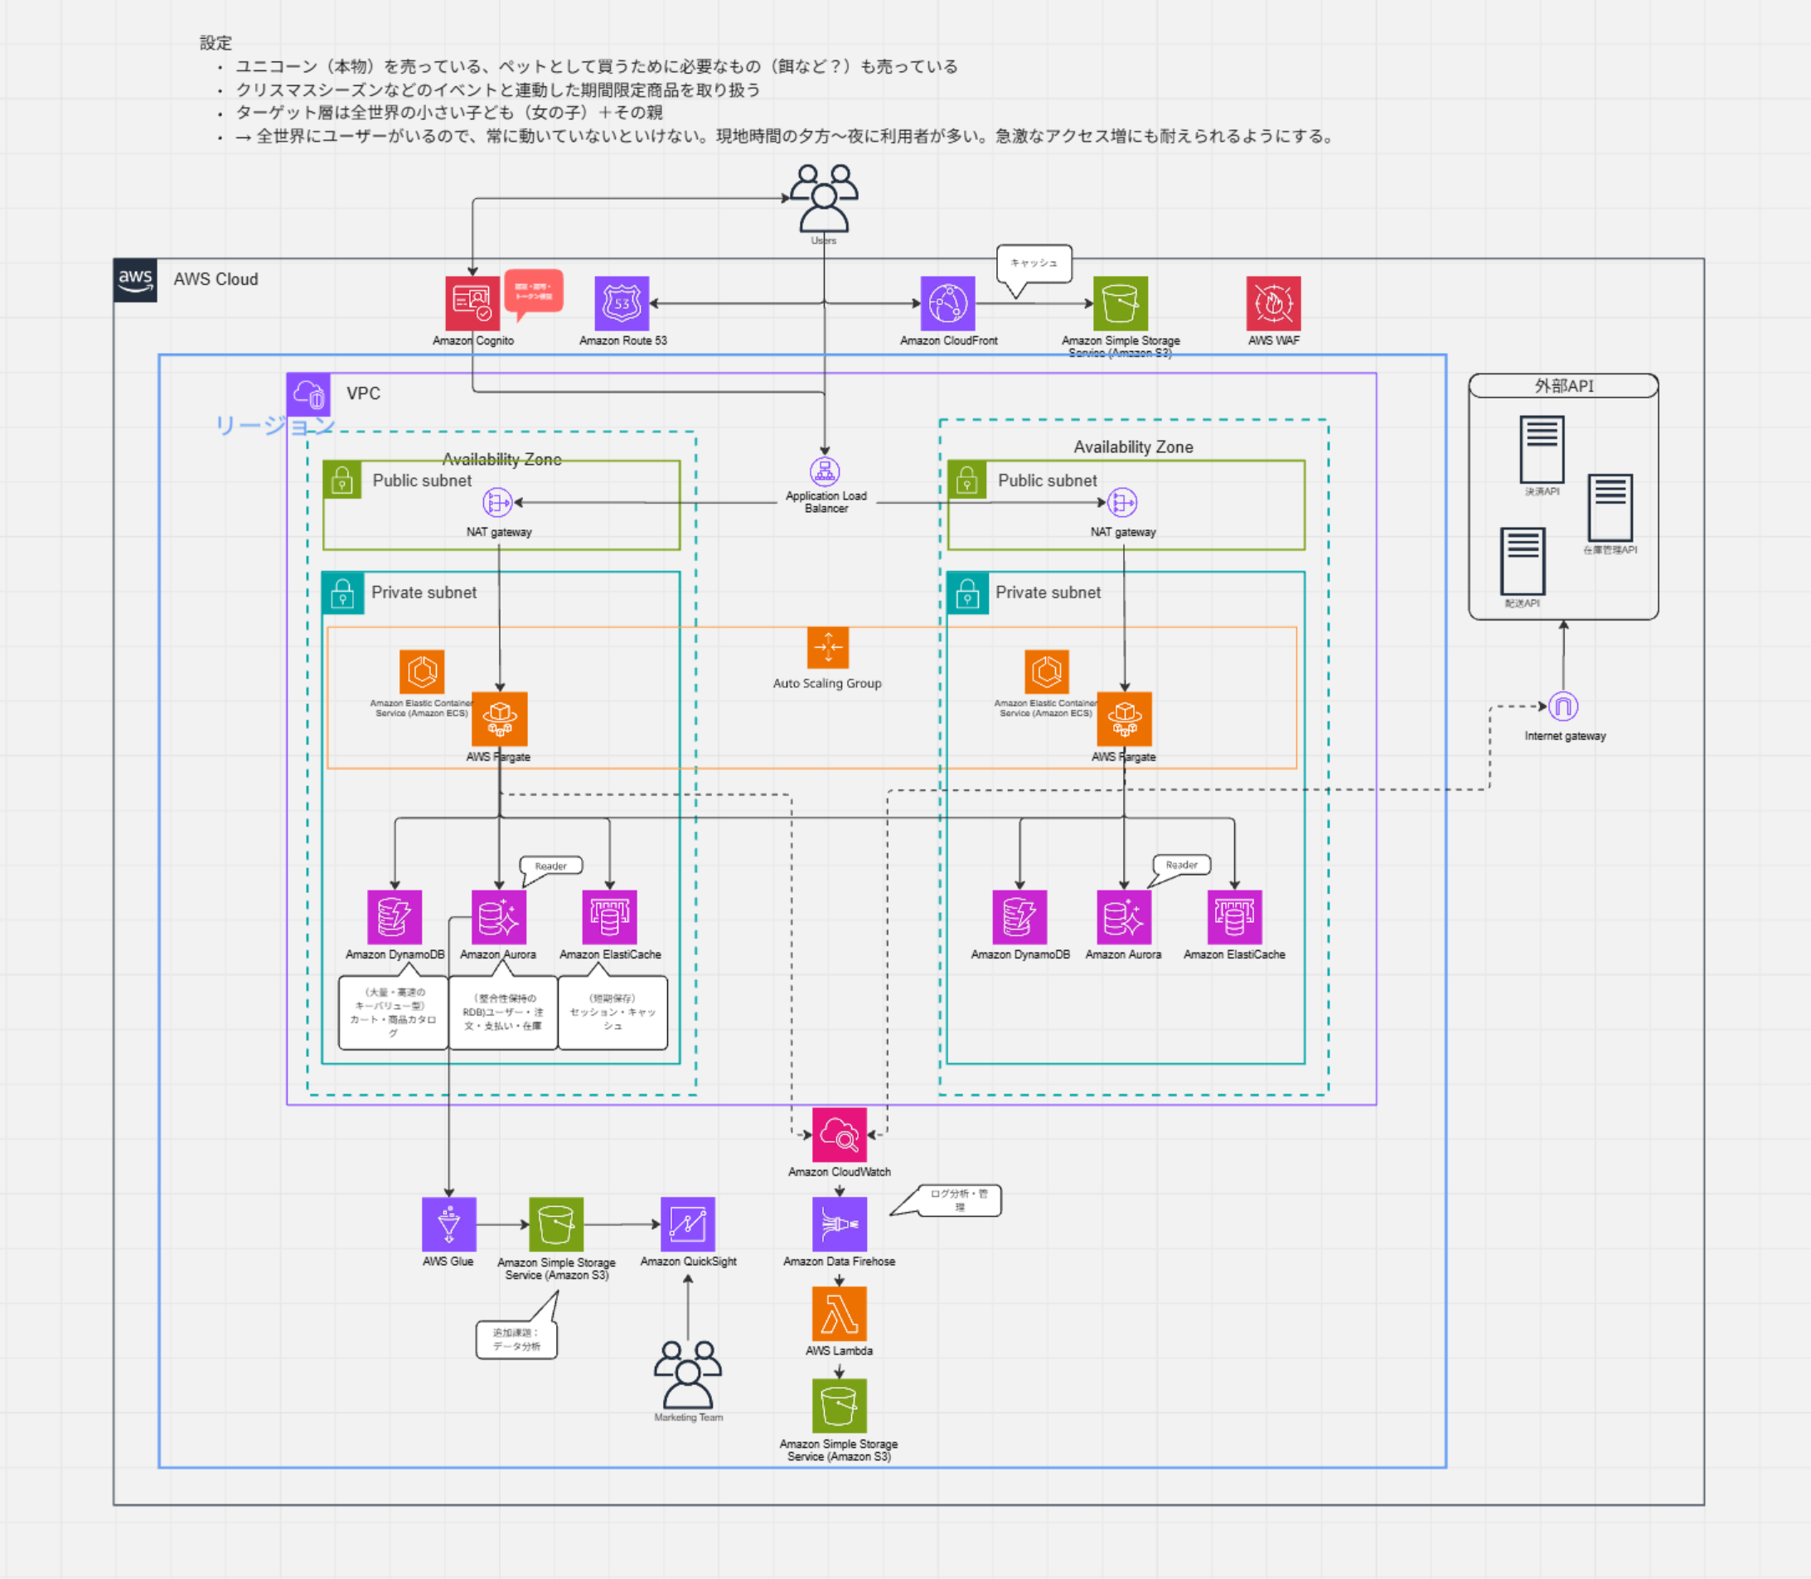Click the セッション・キャッシュ description note
The image size is (1811, 1579).
613,1012
